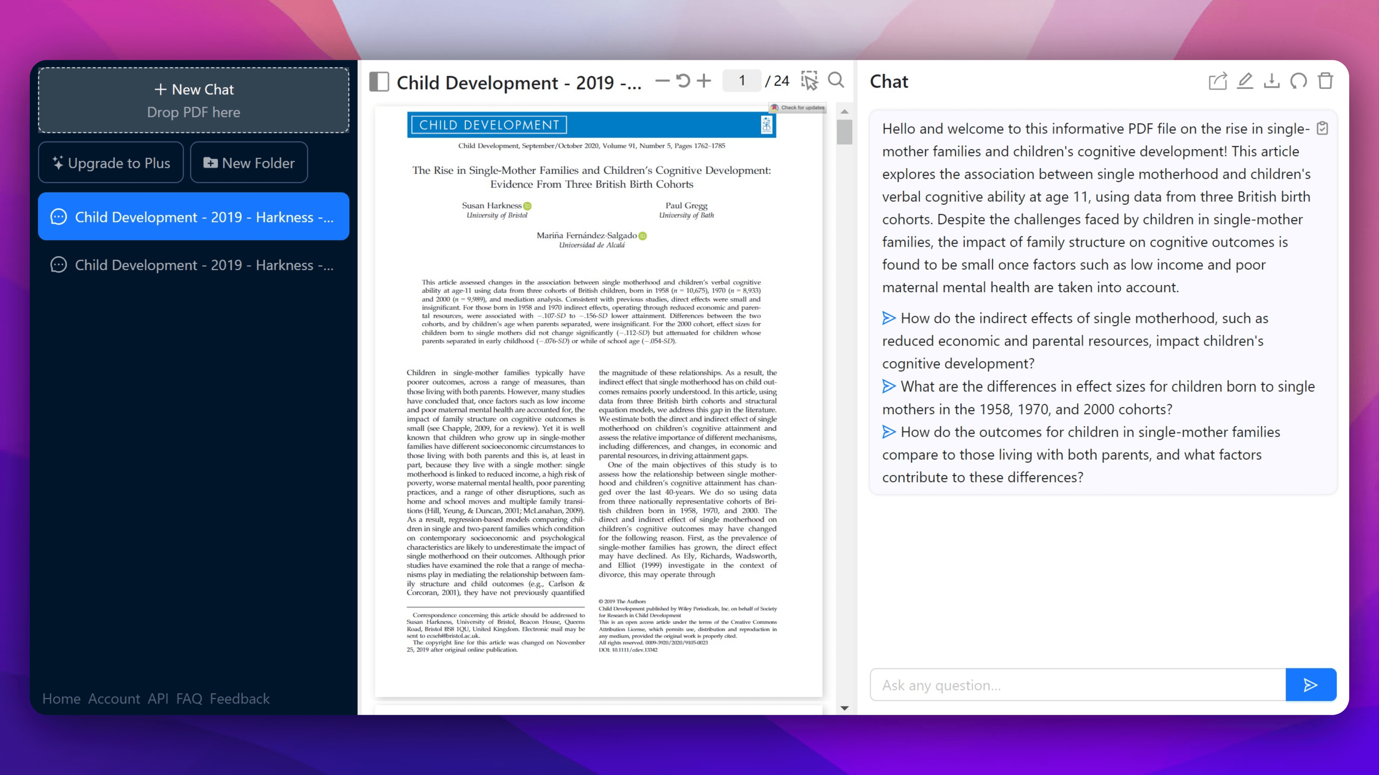Screen dimensions: 1379x775
Task: Open the FAQ link in footer
Action: pyautogui.click(x=189, y=699)
